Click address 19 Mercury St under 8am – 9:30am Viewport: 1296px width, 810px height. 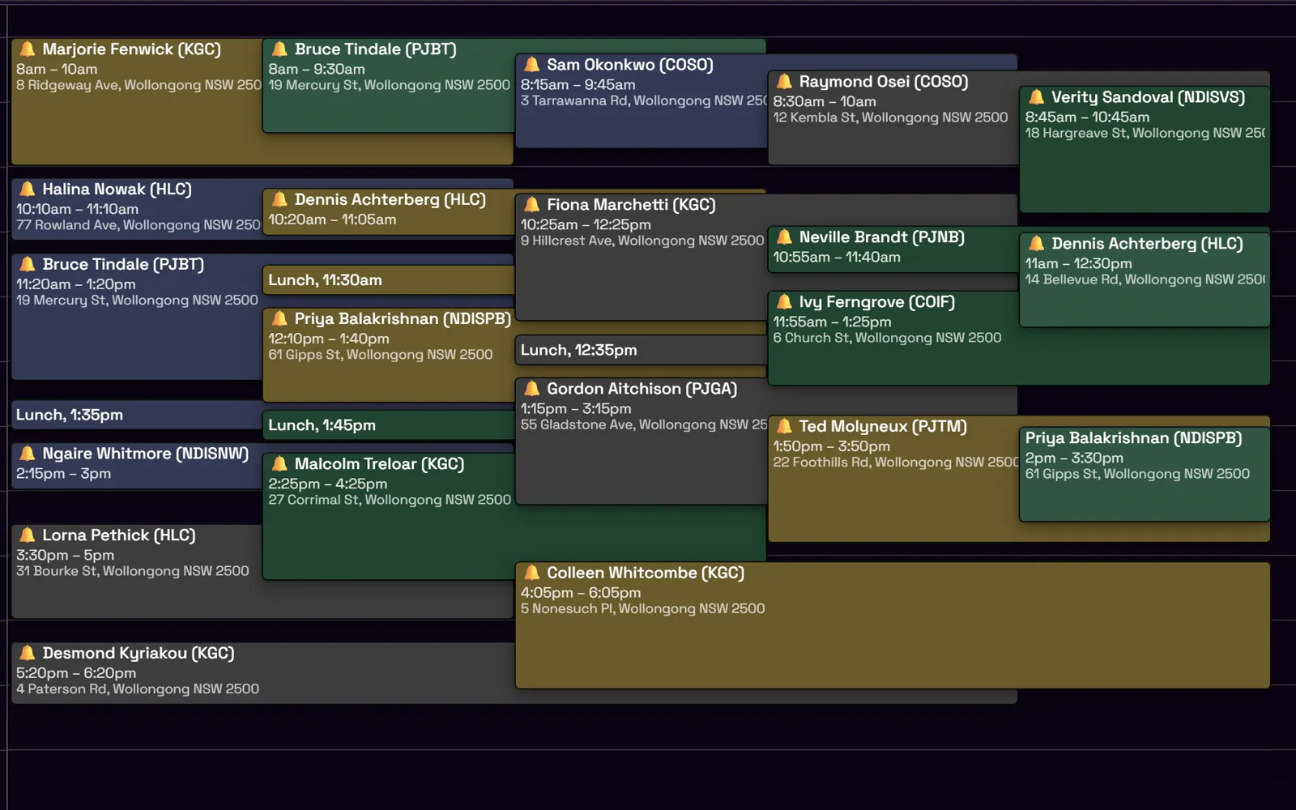[389, 85]
